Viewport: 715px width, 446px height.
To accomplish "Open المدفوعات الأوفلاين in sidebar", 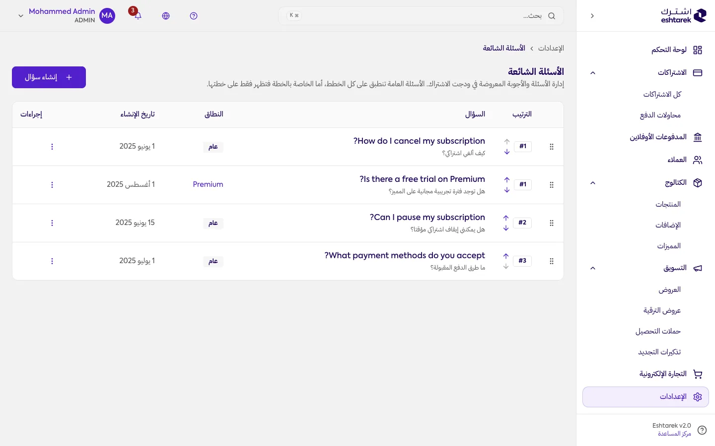I will click(x=645, y=137).
